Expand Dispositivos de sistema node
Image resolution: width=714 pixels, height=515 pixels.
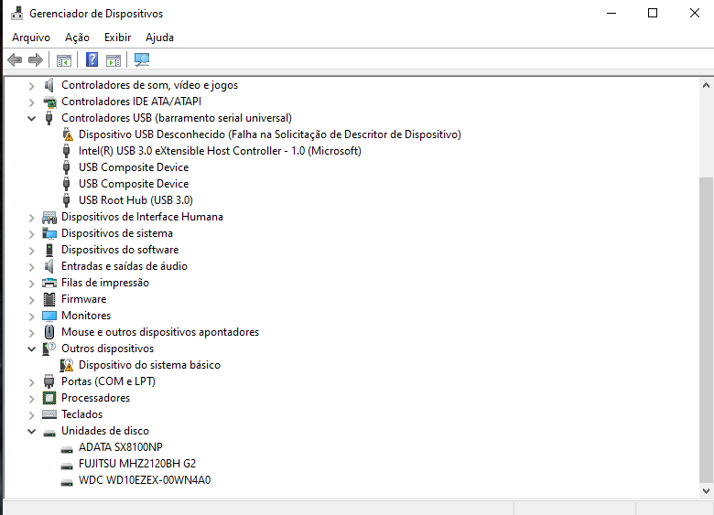(31, 234)
